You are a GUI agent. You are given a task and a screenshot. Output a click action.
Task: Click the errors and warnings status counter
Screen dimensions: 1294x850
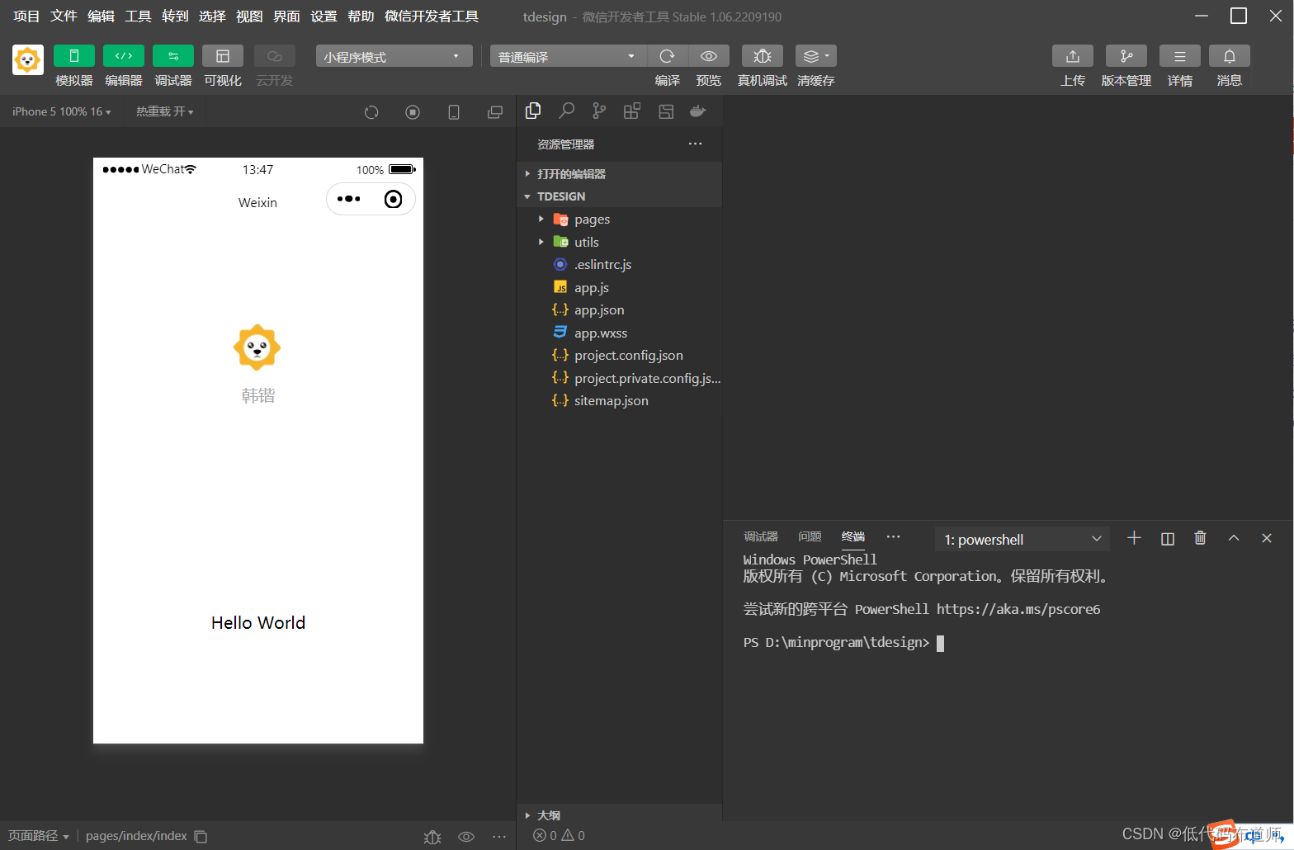(559, 835)
